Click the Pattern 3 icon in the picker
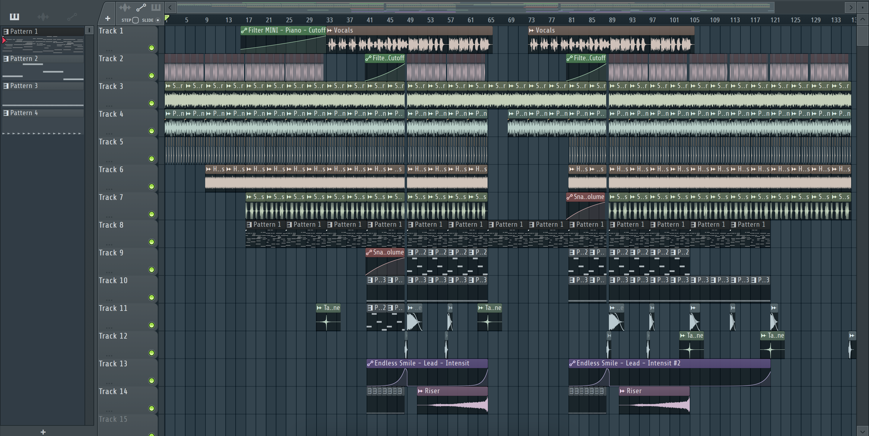This screenshot has width=869, height=436. [x=6, y=86]
